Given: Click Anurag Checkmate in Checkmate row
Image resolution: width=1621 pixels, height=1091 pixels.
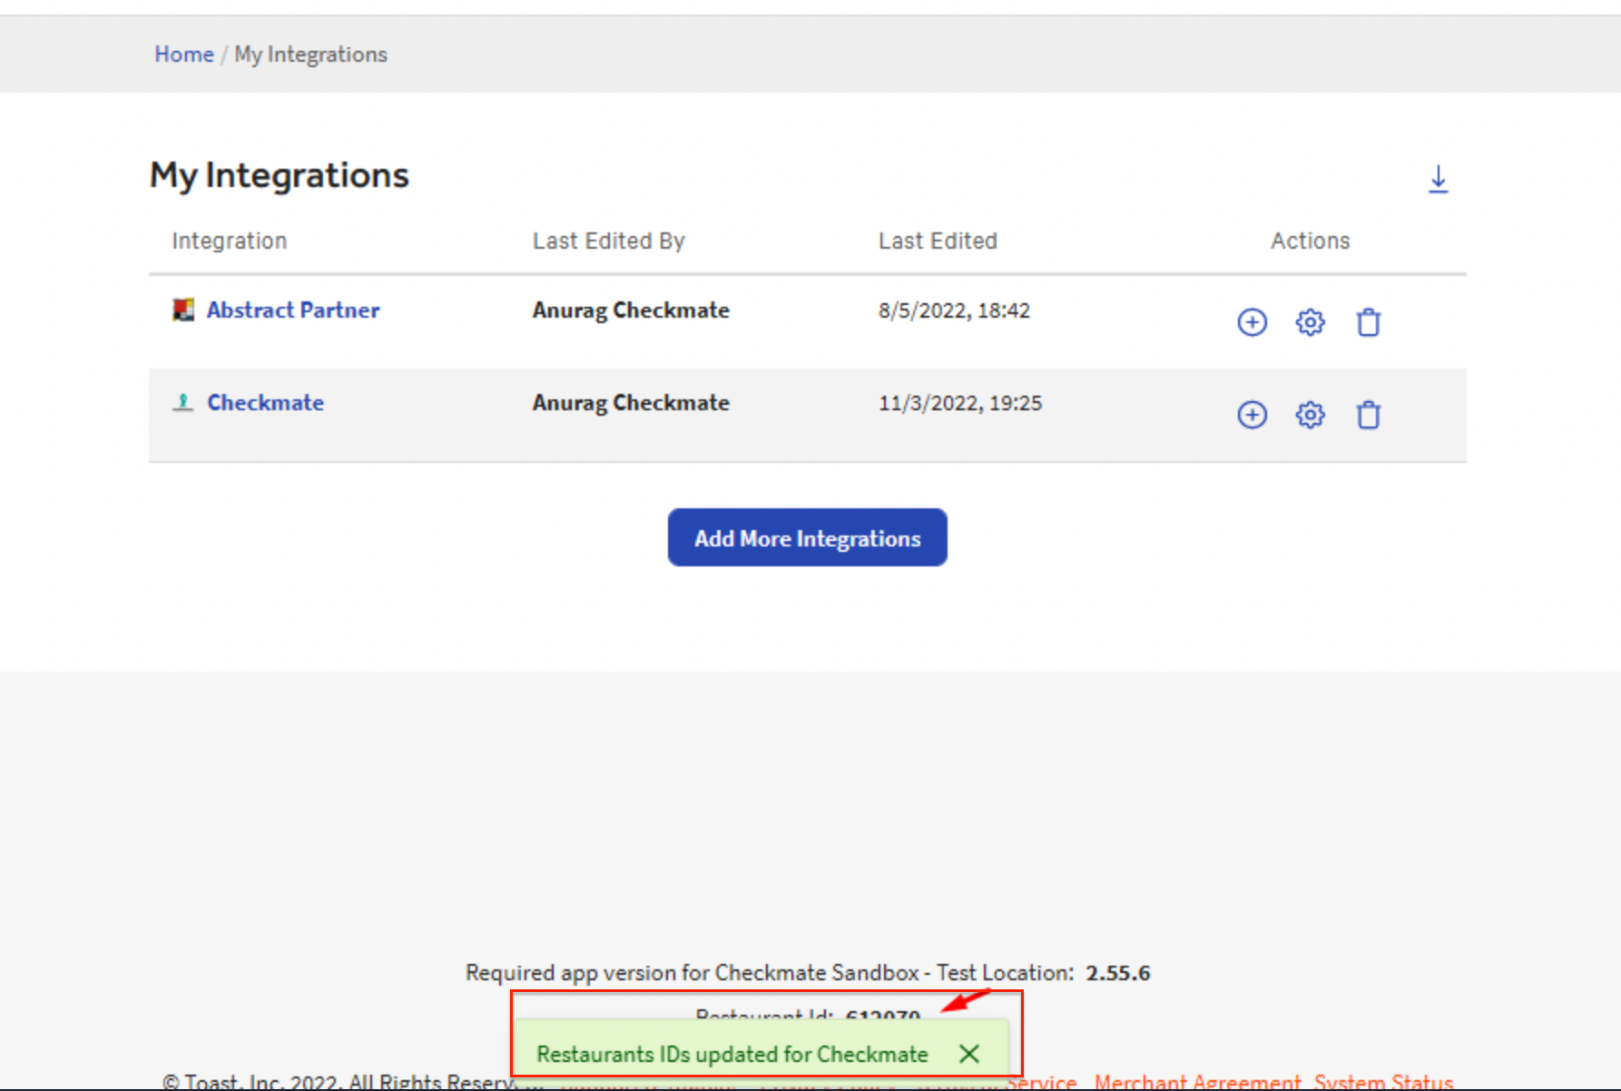Looking at the screenshot, I should click(631, 403).
